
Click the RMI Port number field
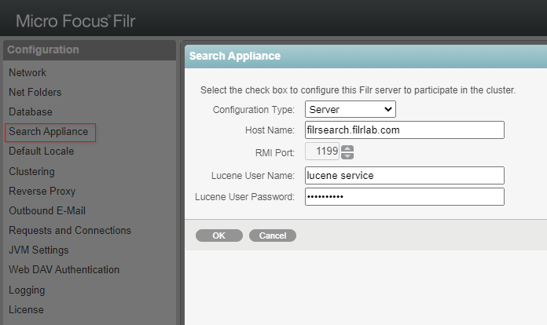322,152
